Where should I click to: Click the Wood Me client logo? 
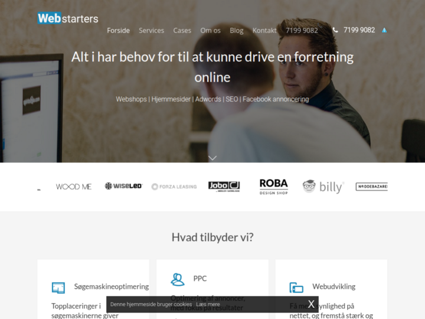click(74, 187)
